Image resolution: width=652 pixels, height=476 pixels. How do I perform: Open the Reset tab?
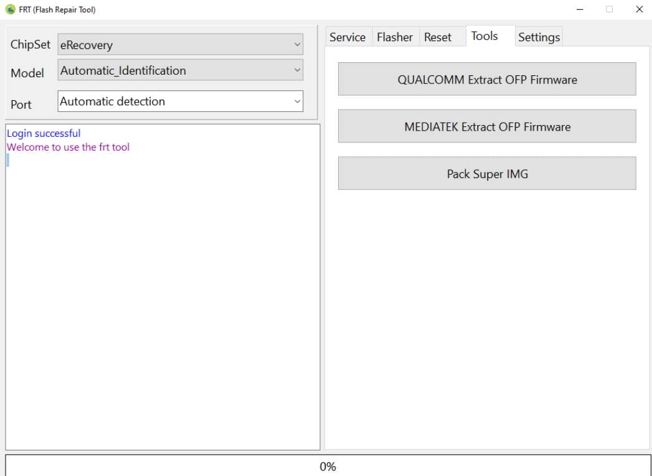438,37
